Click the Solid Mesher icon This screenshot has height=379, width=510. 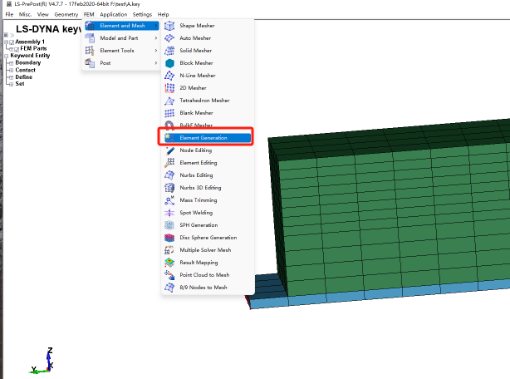click(169, 51)
